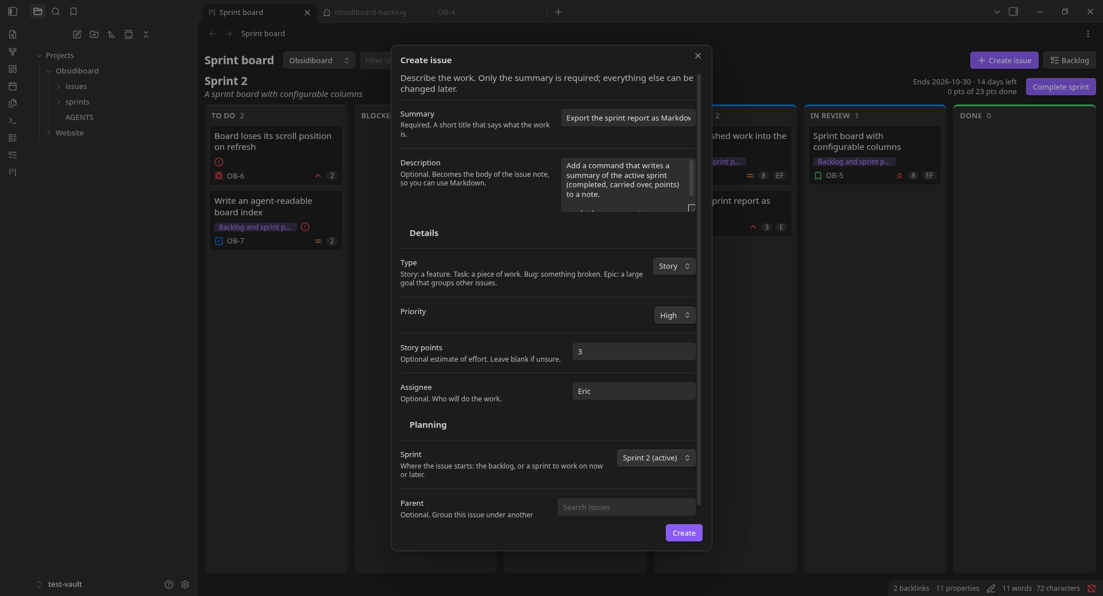Toggle the right sidebar icon
1103x596 pixels.
coord(1013,11)
